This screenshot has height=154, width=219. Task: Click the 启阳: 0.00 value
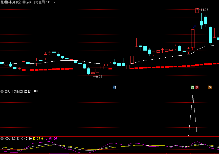click(x=31, y=91)
